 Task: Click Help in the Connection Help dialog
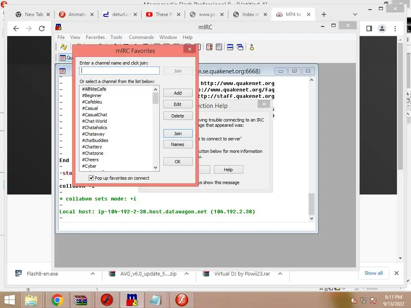[x=228, y=170]
